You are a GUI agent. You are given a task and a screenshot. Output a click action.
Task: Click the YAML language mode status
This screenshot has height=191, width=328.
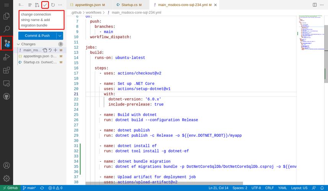coord(282,188)
